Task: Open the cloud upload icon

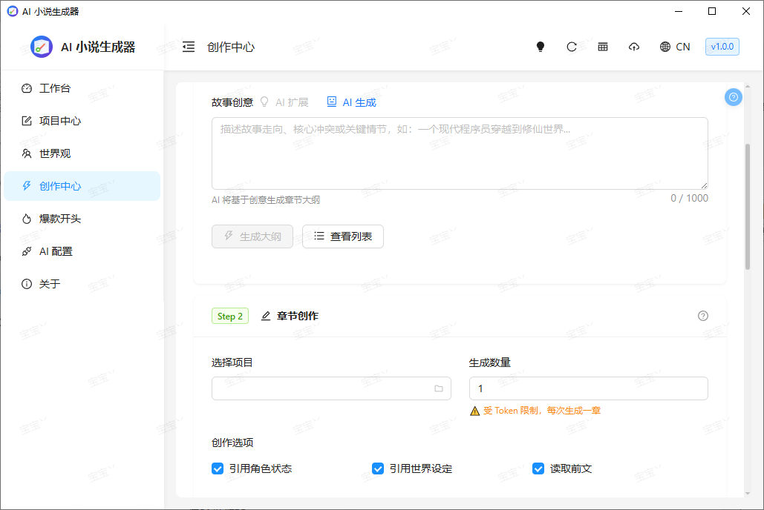Action: [633, 46]
